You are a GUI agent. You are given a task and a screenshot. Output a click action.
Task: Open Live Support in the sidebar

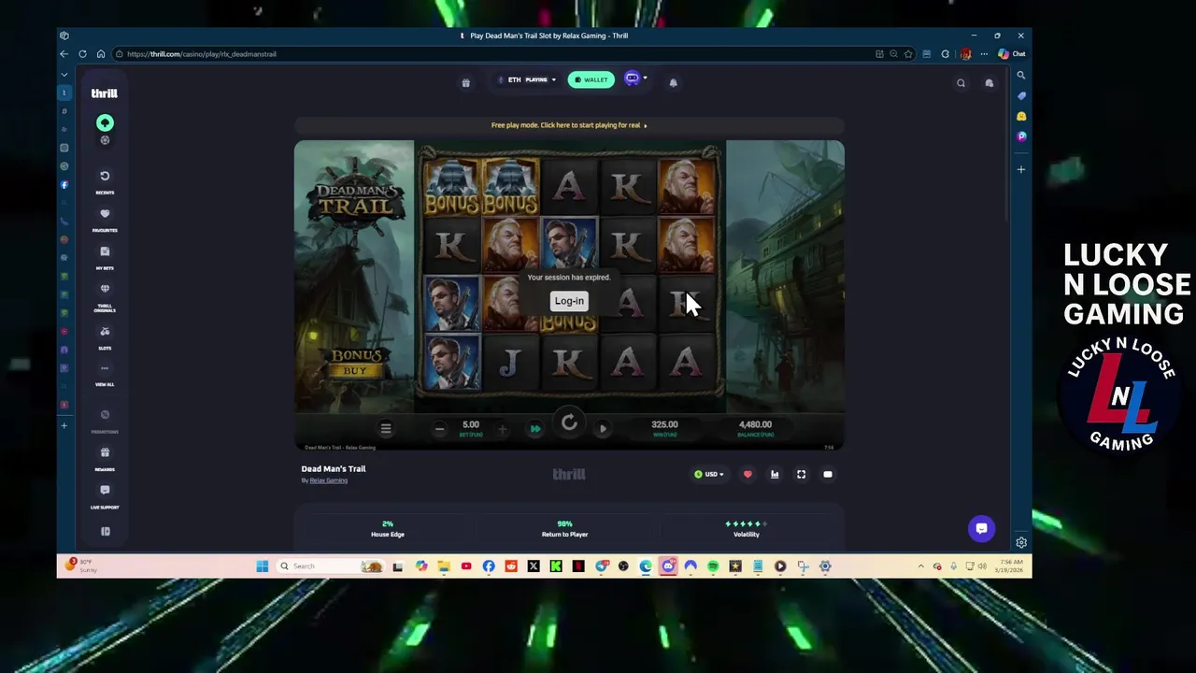(105, 496)
